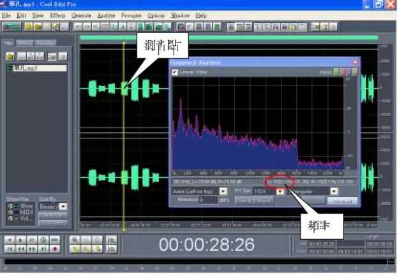
Task: Click second Hold button (red) in Frequency Analysis
Action: coord(342,72)
